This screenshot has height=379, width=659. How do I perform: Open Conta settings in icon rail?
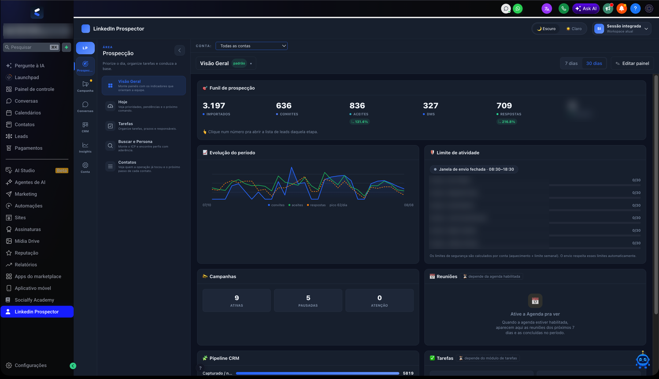coord(85,167)
